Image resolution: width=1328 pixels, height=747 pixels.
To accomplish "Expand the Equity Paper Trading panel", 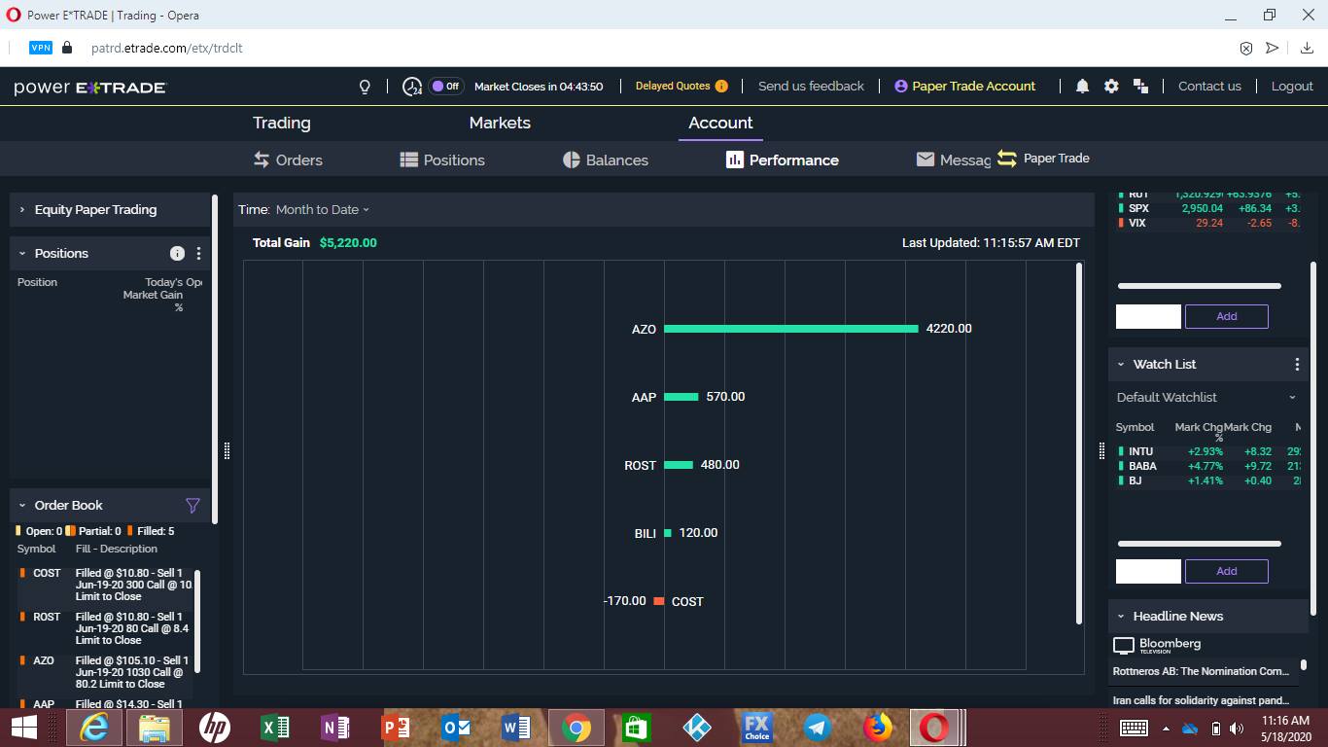I will 22,209.
